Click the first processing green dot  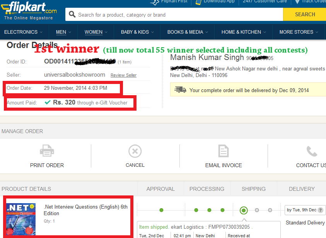(196, 210)
